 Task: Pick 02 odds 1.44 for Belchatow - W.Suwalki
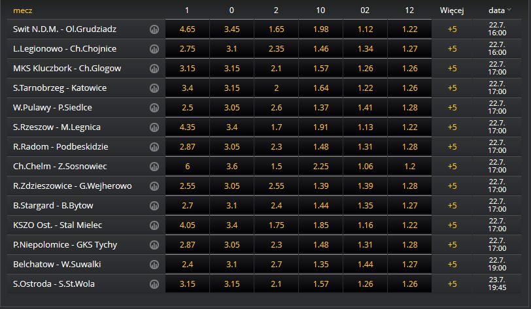pos(365,265)
